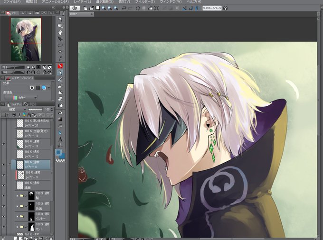Save the document with the save icon
323x240 pixels.
[98, 8]
